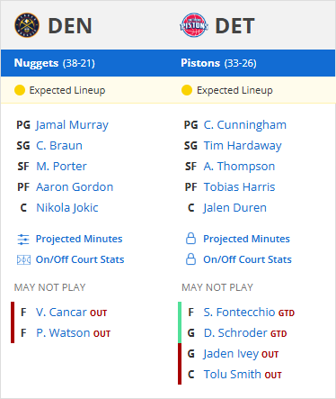336x399 pixels.
Task: Click the lock icon beside Pistons Projected Minutes
Action: (190, 239)
